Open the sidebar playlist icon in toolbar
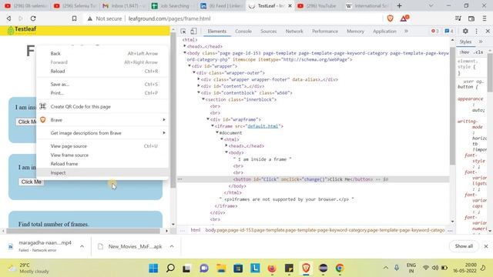This screenshot has width=493, height=277. click(458, 18)
